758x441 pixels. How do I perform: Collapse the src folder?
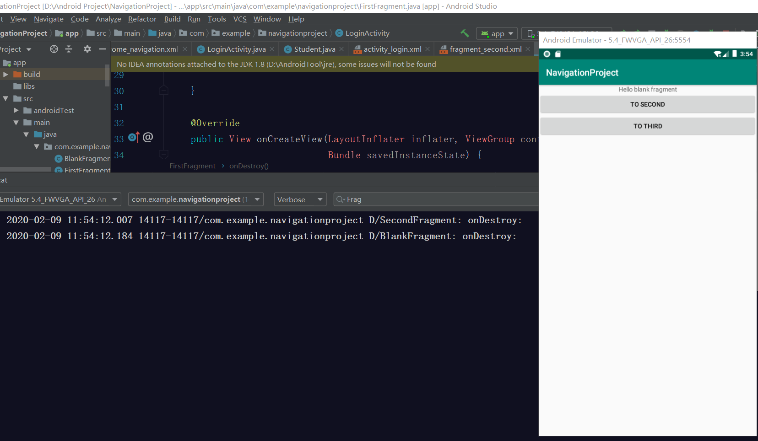[5, 98]
